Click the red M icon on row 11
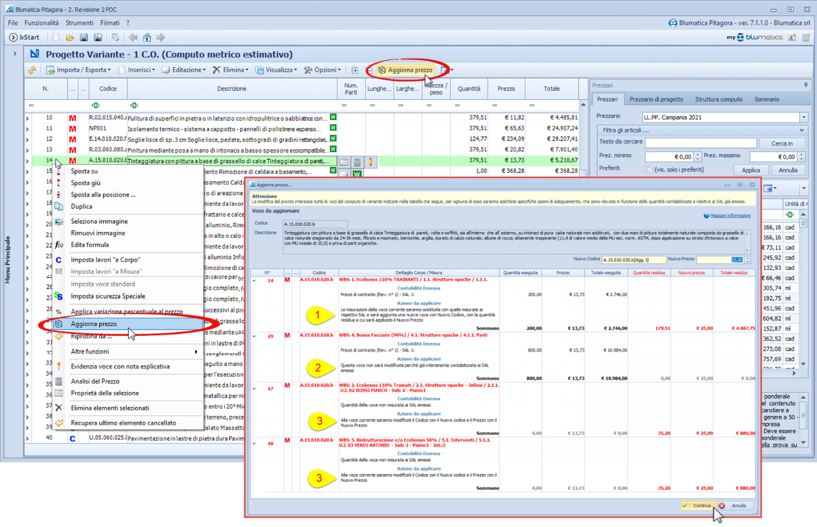 [x=73, y=129]
